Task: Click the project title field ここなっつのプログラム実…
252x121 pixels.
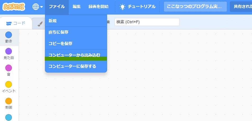Action: click(195, 7)
